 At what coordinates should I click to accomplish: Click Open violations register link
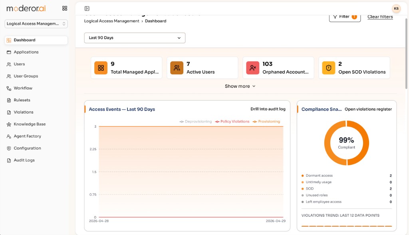[368, 109]
